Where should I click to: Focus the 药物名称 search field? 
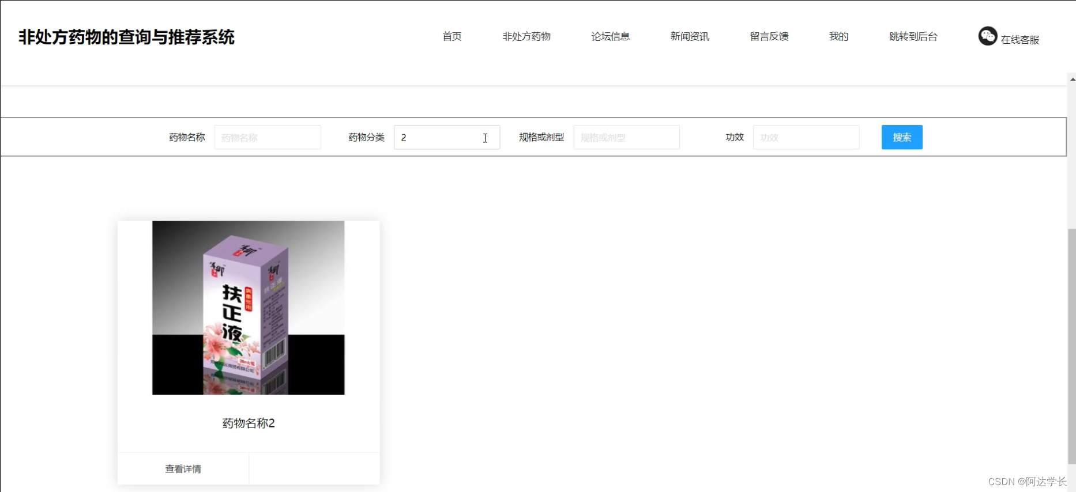[268, 137]
